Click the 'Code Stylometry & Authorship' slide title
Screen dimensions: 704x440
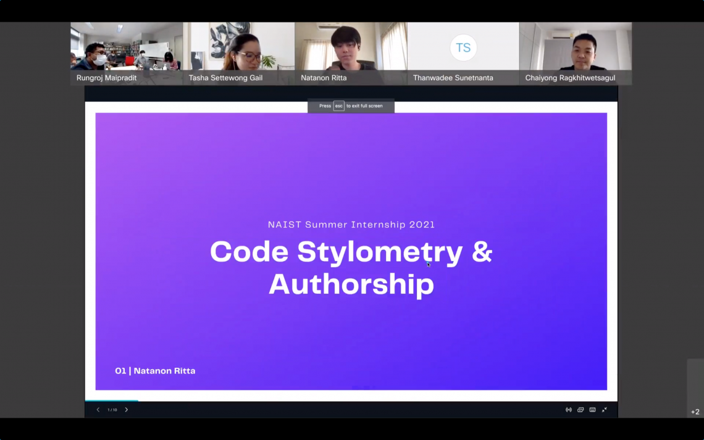(351, 268)
